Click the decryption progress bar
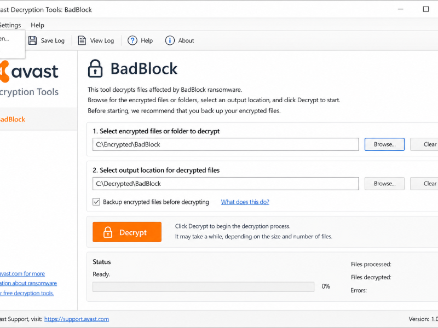This screenshot has width=438, height=328. [203, 286]
